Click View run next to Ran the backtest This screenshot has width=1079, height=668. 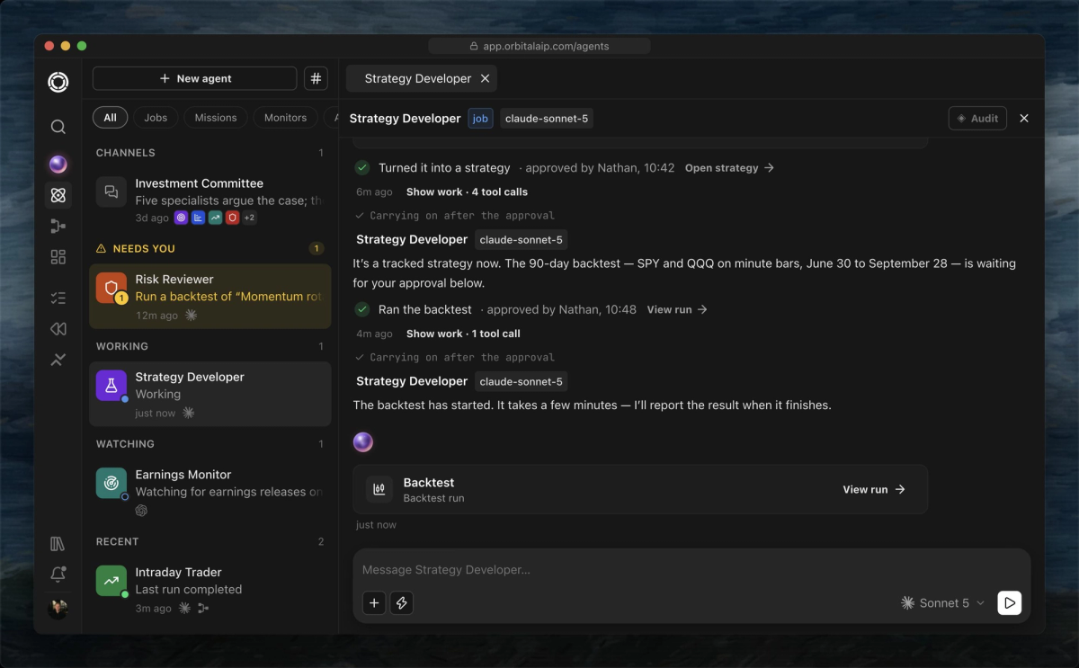coord(677,309)
